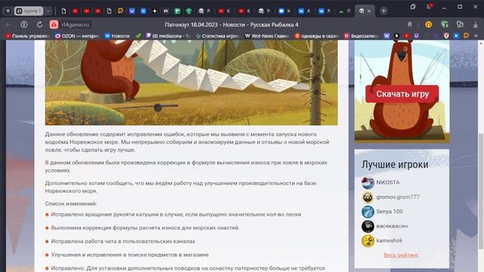Viewport: 484px width, 272px height.
Task: Click the red site warning icon
Action: pos(54,24)
